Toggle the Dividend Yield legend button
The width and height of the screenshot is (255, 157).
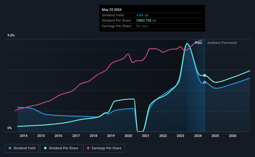pos(22,148)
